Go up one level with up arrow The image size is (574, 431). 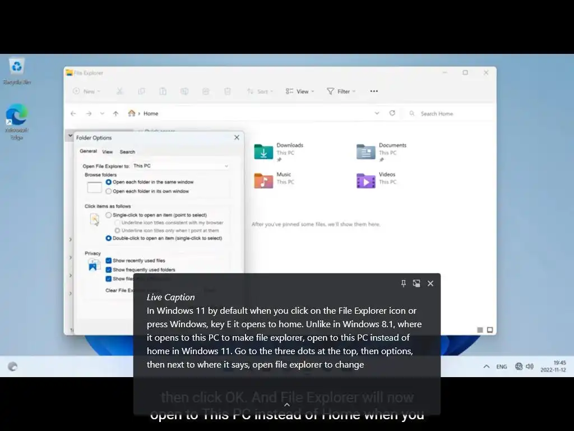point(115,113)
